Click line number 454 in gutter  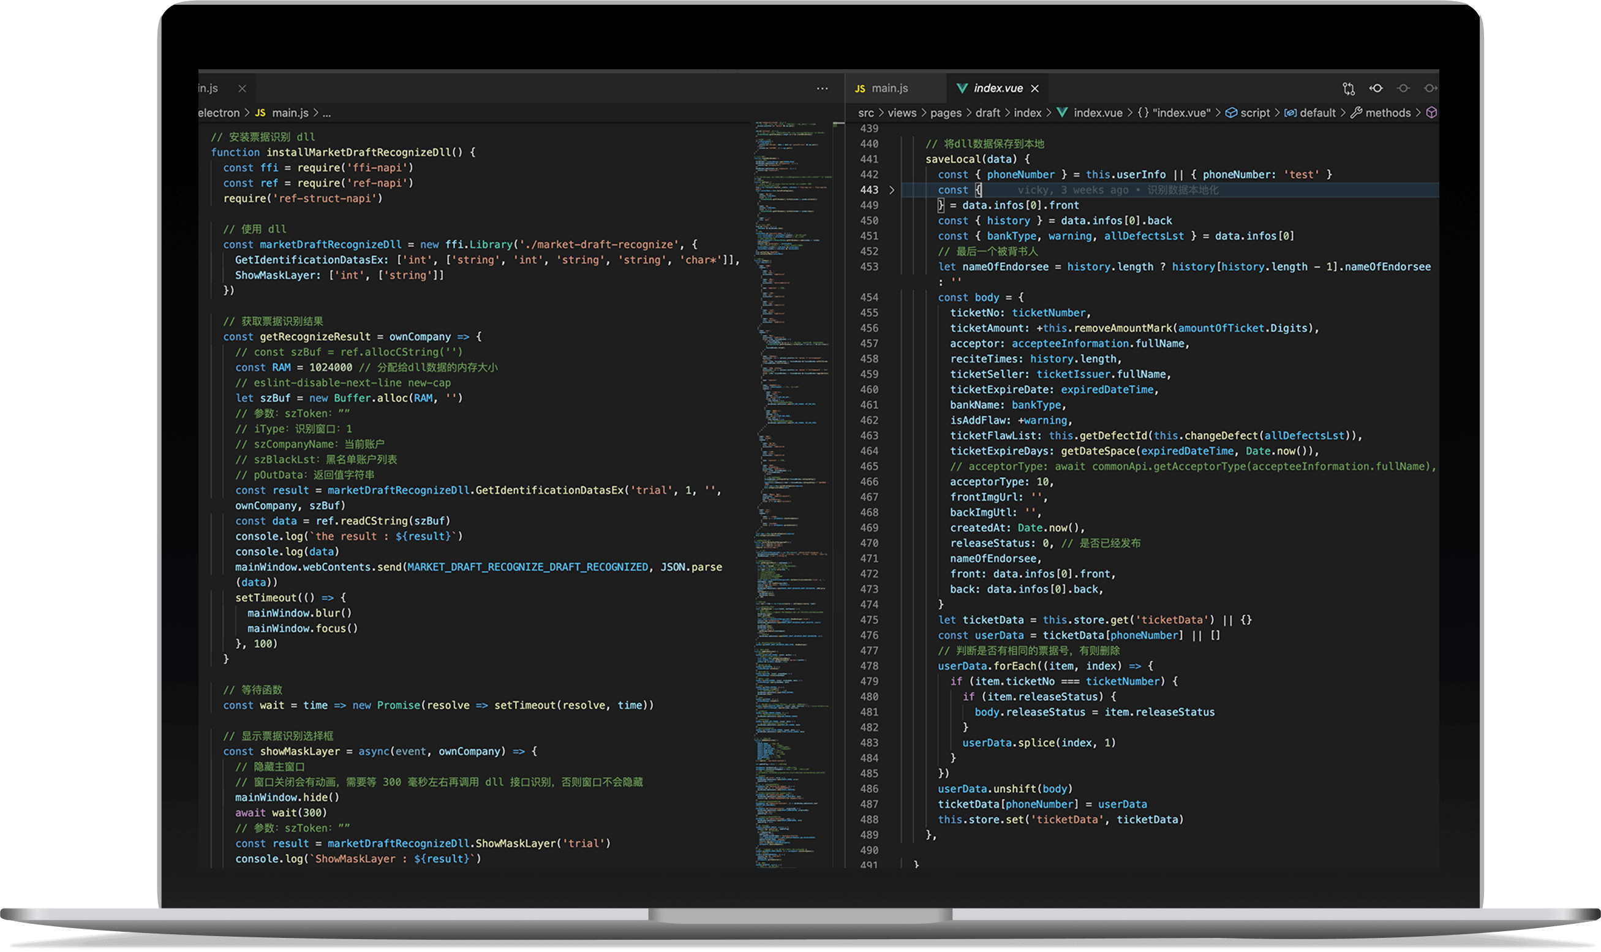[868, 298]
